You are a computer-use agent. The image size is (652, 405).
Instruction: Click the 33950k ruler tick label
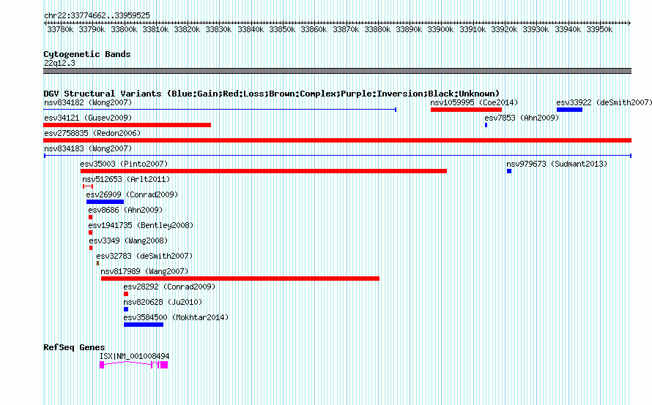(599, 29)
